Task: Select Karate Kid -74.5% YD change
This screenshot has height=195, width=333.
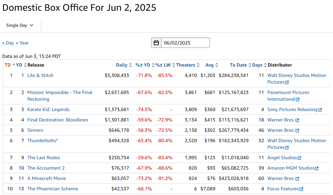Action: (x=144, y=109)
